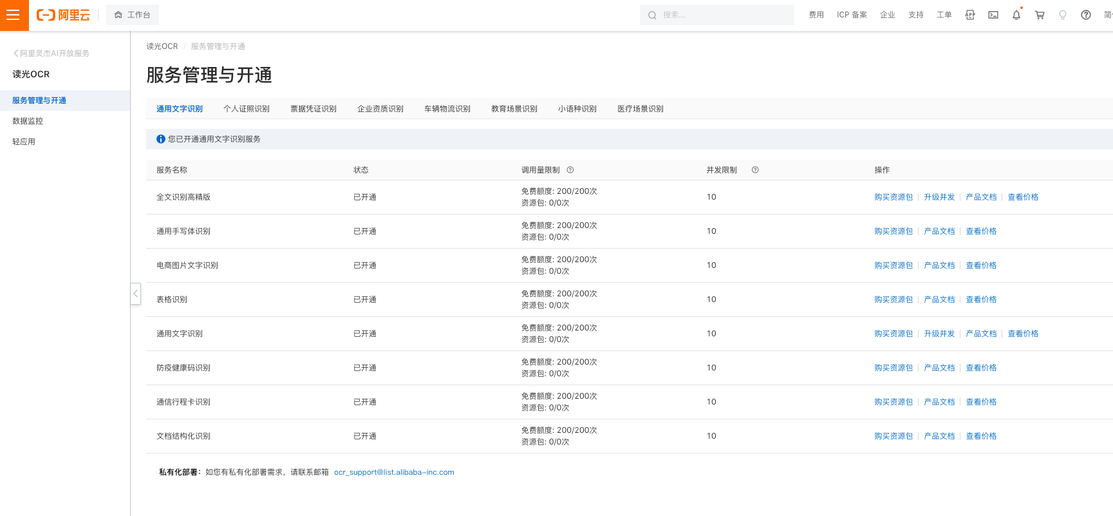Switch to the 个人证照识别 tab
This screenshot has width=1113, height=516.
(247, 109)
